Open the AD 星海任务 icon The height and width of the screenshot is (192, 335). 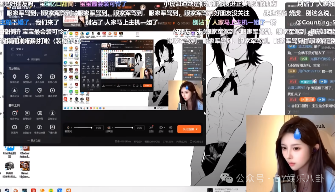tap(27, 113)
